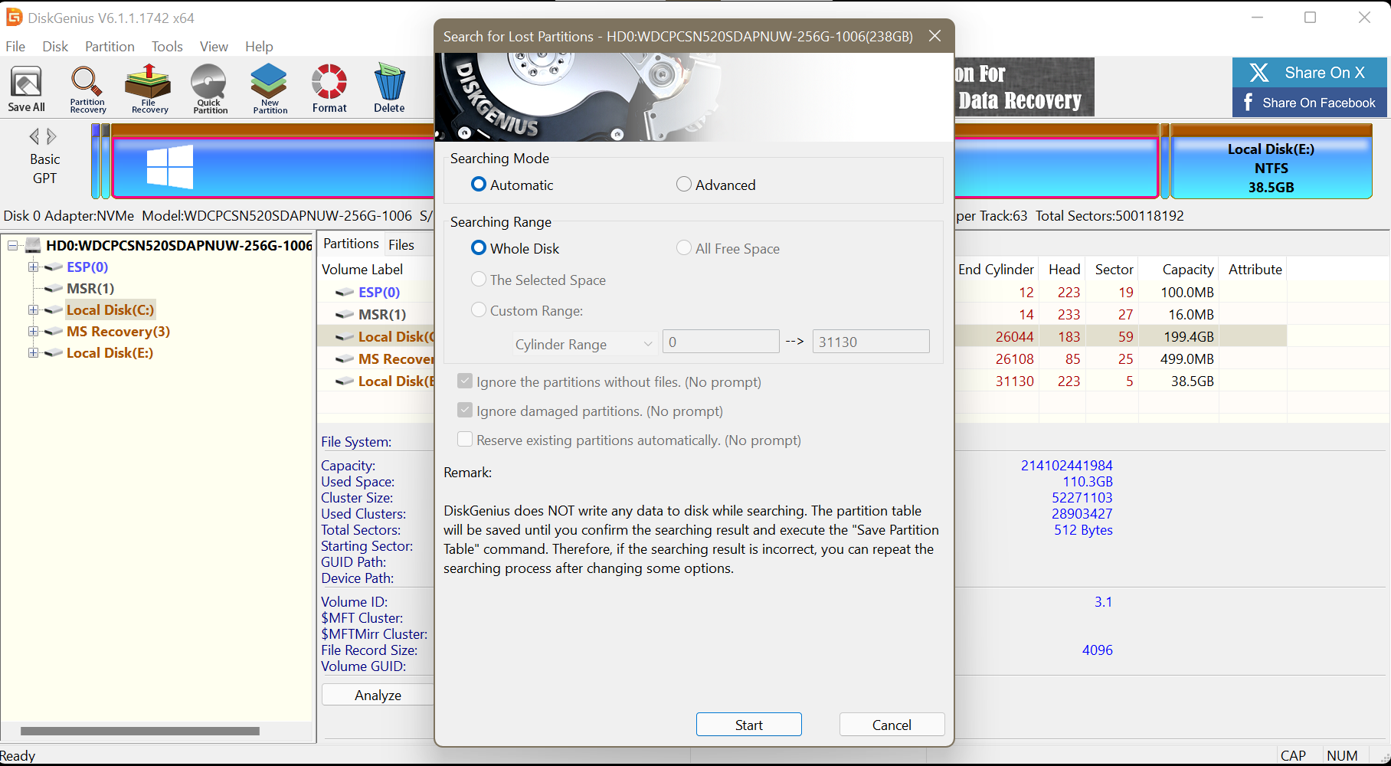Viewport: 1391px width, 766px height.
Task: Select Automatic searching mode
Action: [x=479, y=185]
